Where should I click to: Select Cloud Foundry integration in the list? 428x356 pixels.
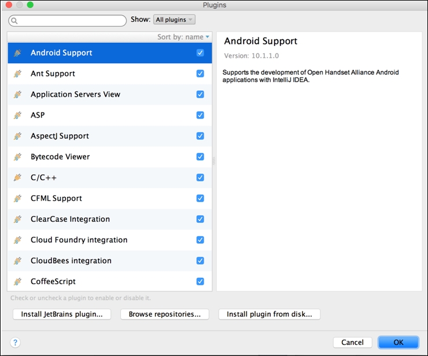pos(79,240)
